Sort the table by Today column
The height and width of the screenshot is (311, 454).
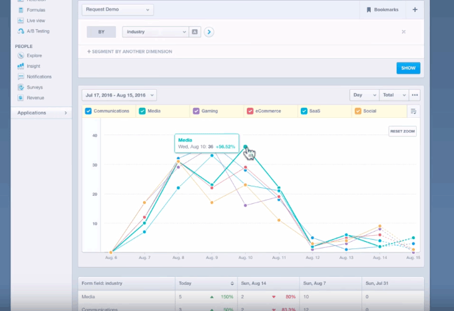coord(232,282)
